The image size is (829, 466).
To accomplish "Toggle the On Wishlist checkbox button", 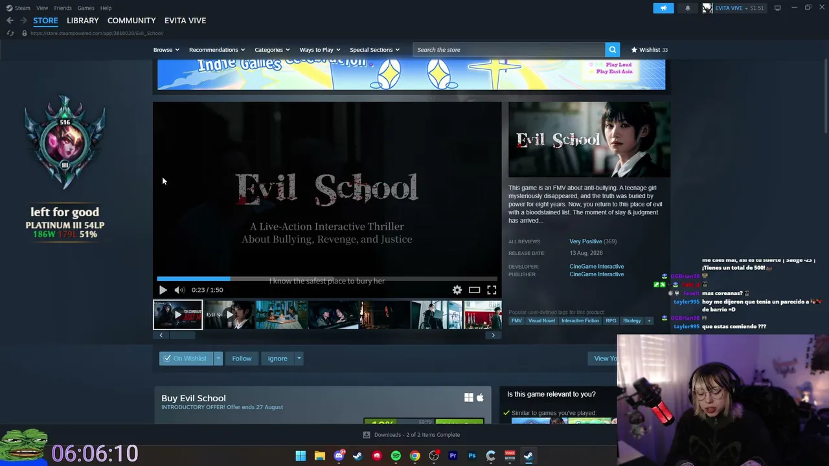I will point(186,359).
